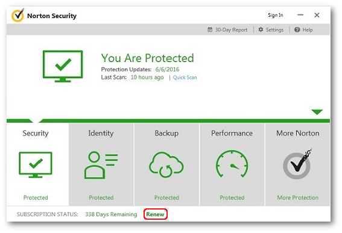Click the large protected monitor checkmark icon

click(x=63, y=66)
